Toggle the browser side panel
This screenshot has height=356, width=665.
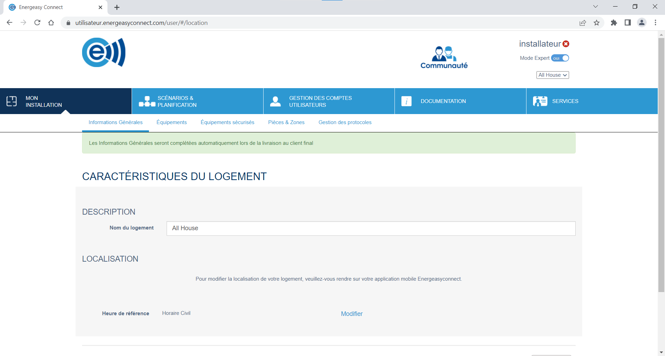(x=628, y=23)
